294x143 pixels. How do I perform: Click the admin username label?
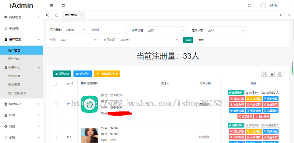[x=273, y=6]
